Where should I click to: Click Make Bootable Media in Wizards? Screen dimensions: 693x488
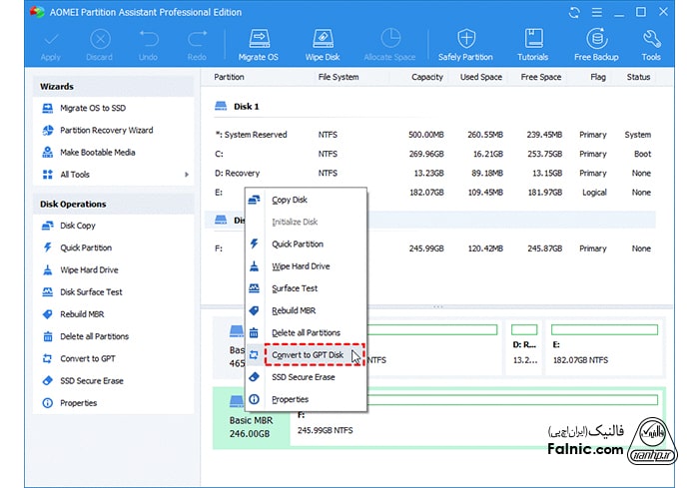97,153
